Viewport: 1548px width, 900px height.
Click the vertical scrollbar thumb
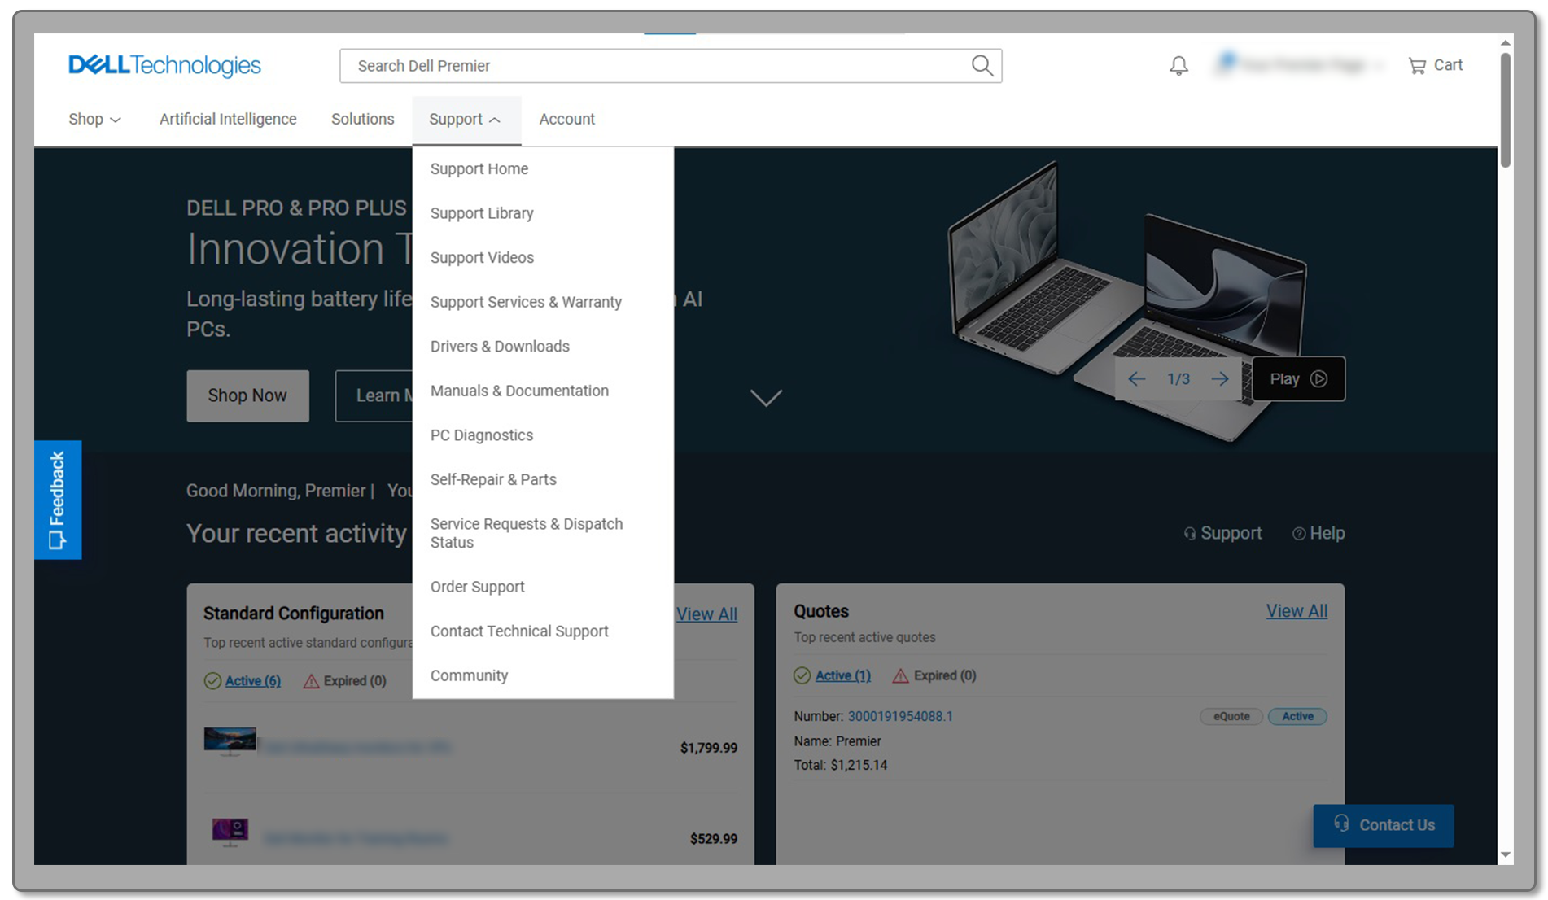pos(1506,110)
